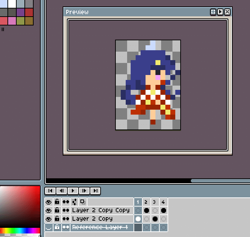Select frame 4 cel of Layer 2 Copy Copy
Viewport: 250px width, 237px height.
tap(164, 210)
